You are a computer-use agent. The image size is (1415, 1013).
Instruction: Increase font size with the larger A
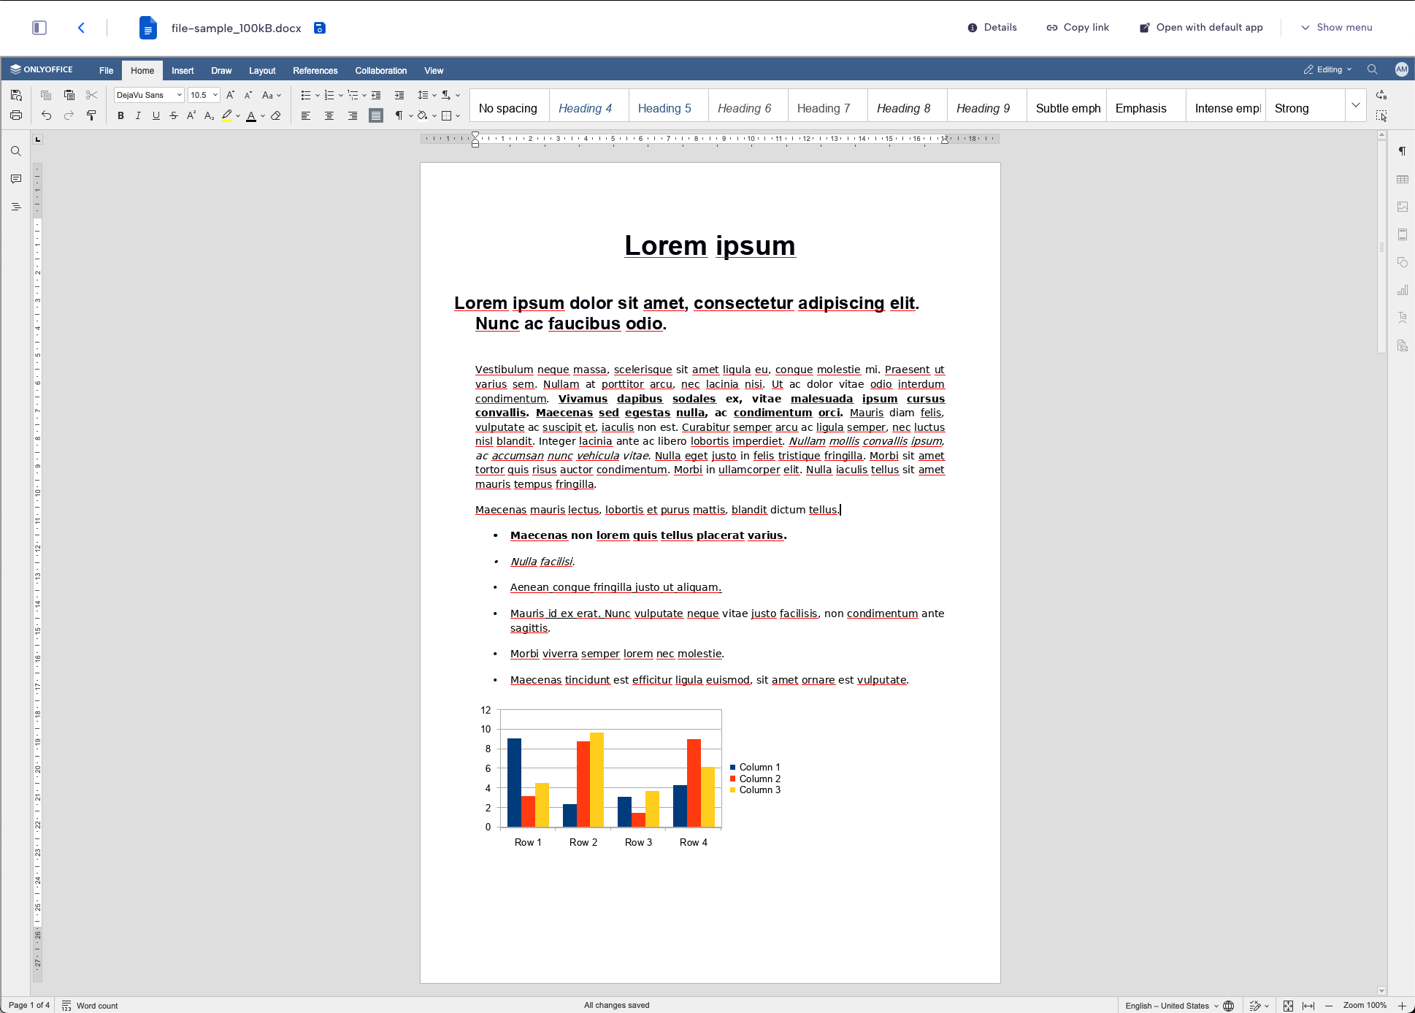click(x=230, y=95)
